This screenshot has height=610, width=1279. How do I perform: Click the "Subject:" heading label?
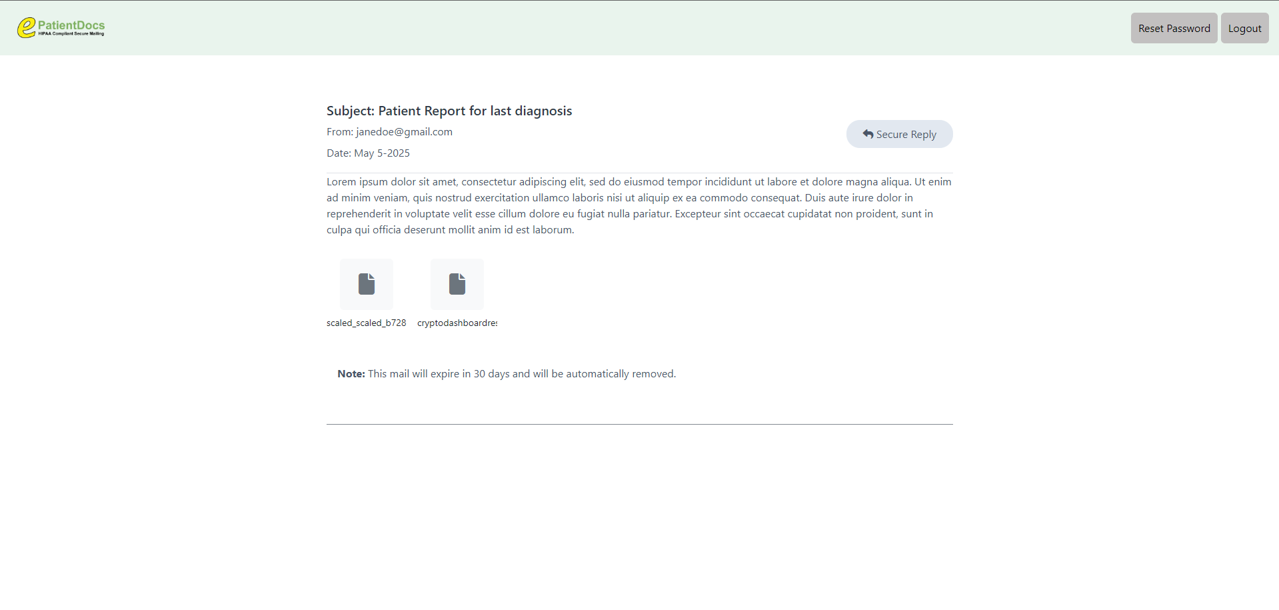(350, 111)
